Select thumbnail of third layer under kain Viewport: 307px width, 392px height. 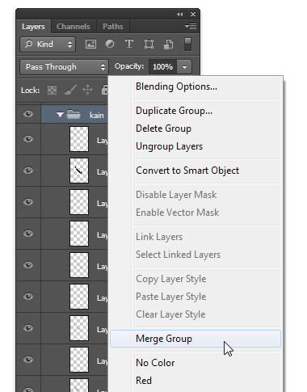point(79,202)
